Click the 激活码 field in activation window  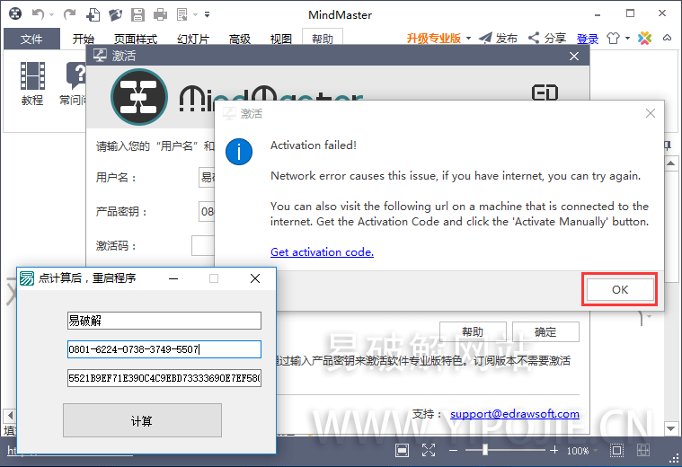(203, 246)
